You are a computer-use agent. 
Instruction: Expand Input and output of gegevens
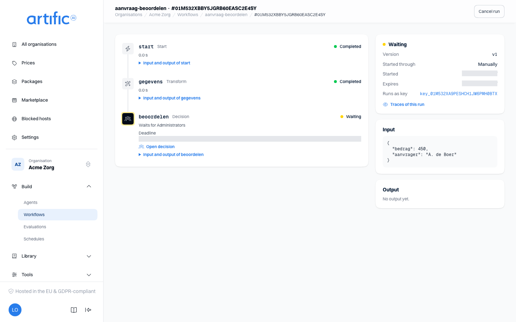click(169, 98)
